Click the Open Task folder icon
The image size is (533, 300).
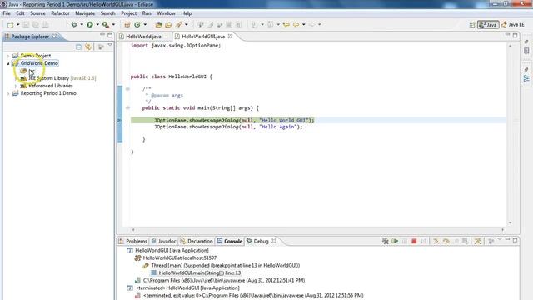(x=168, y=24)
